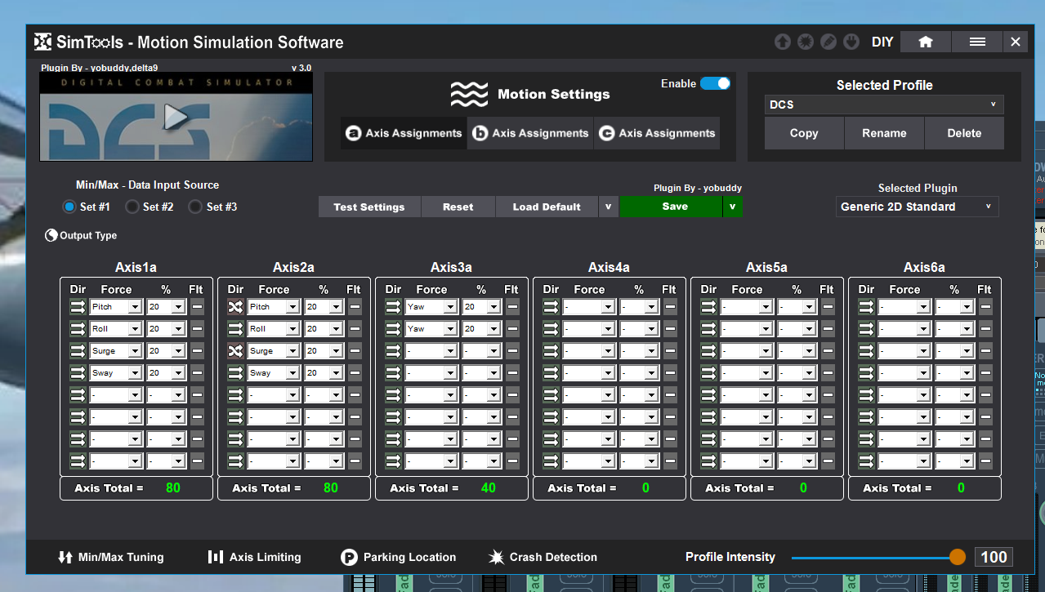Click the plug icon in header
The image size is (1045, 592).
pos(851,42)
